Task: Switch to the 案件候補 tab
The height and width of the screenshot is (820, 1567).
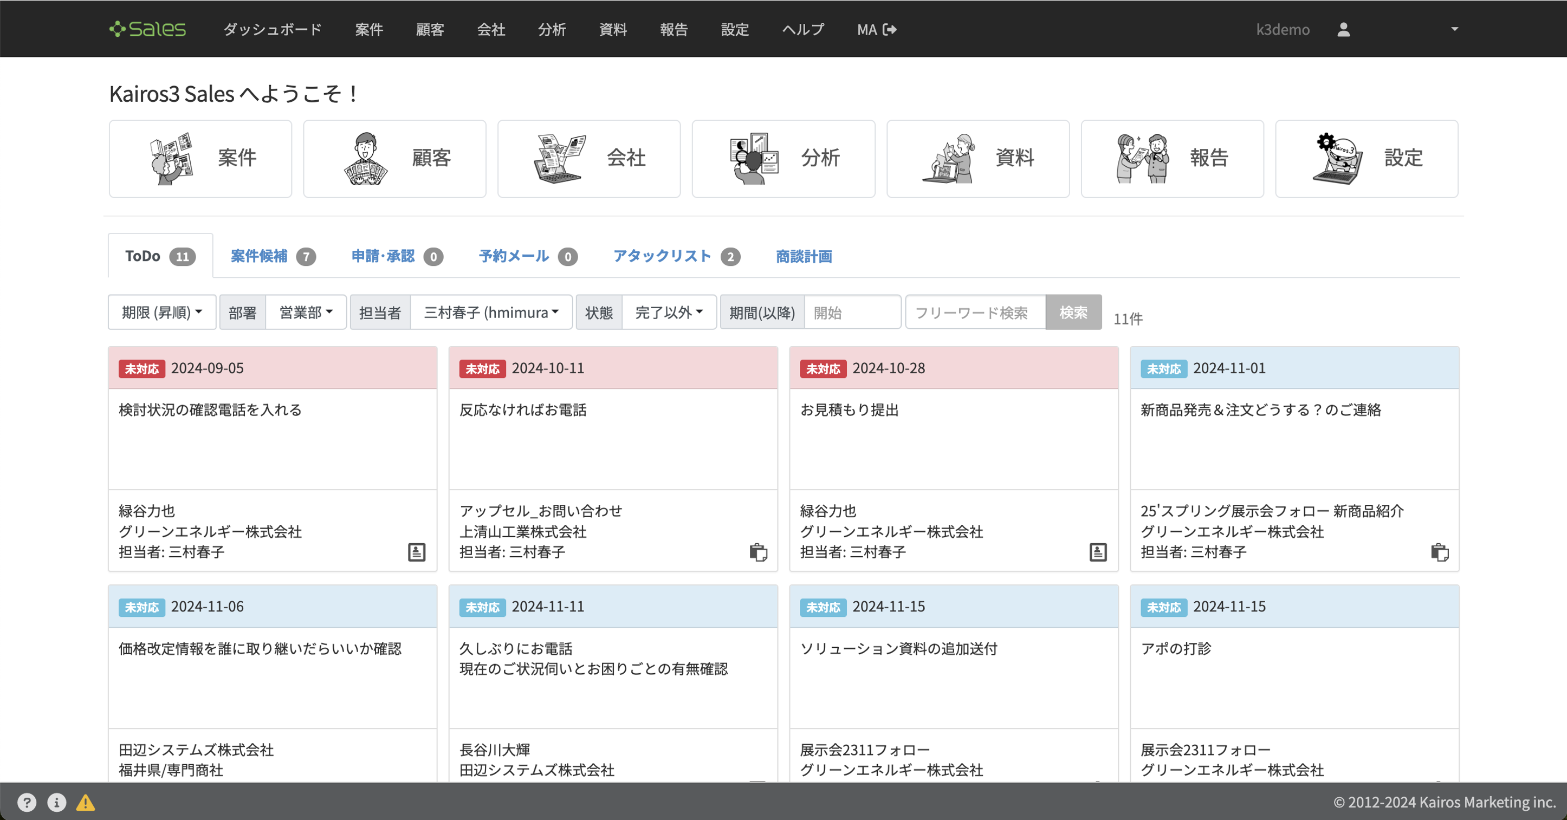Action: (272, 256)
